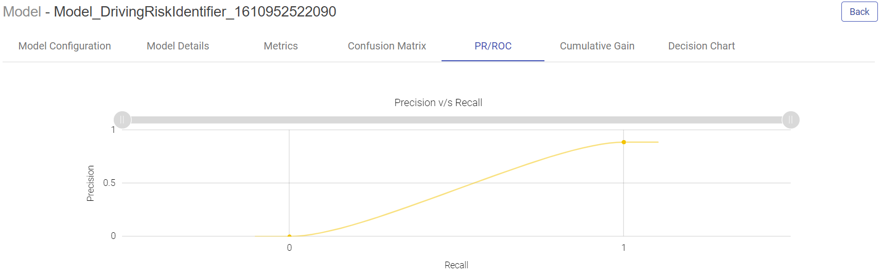Click the Precision v/s Recall chart title

(438, 102)
